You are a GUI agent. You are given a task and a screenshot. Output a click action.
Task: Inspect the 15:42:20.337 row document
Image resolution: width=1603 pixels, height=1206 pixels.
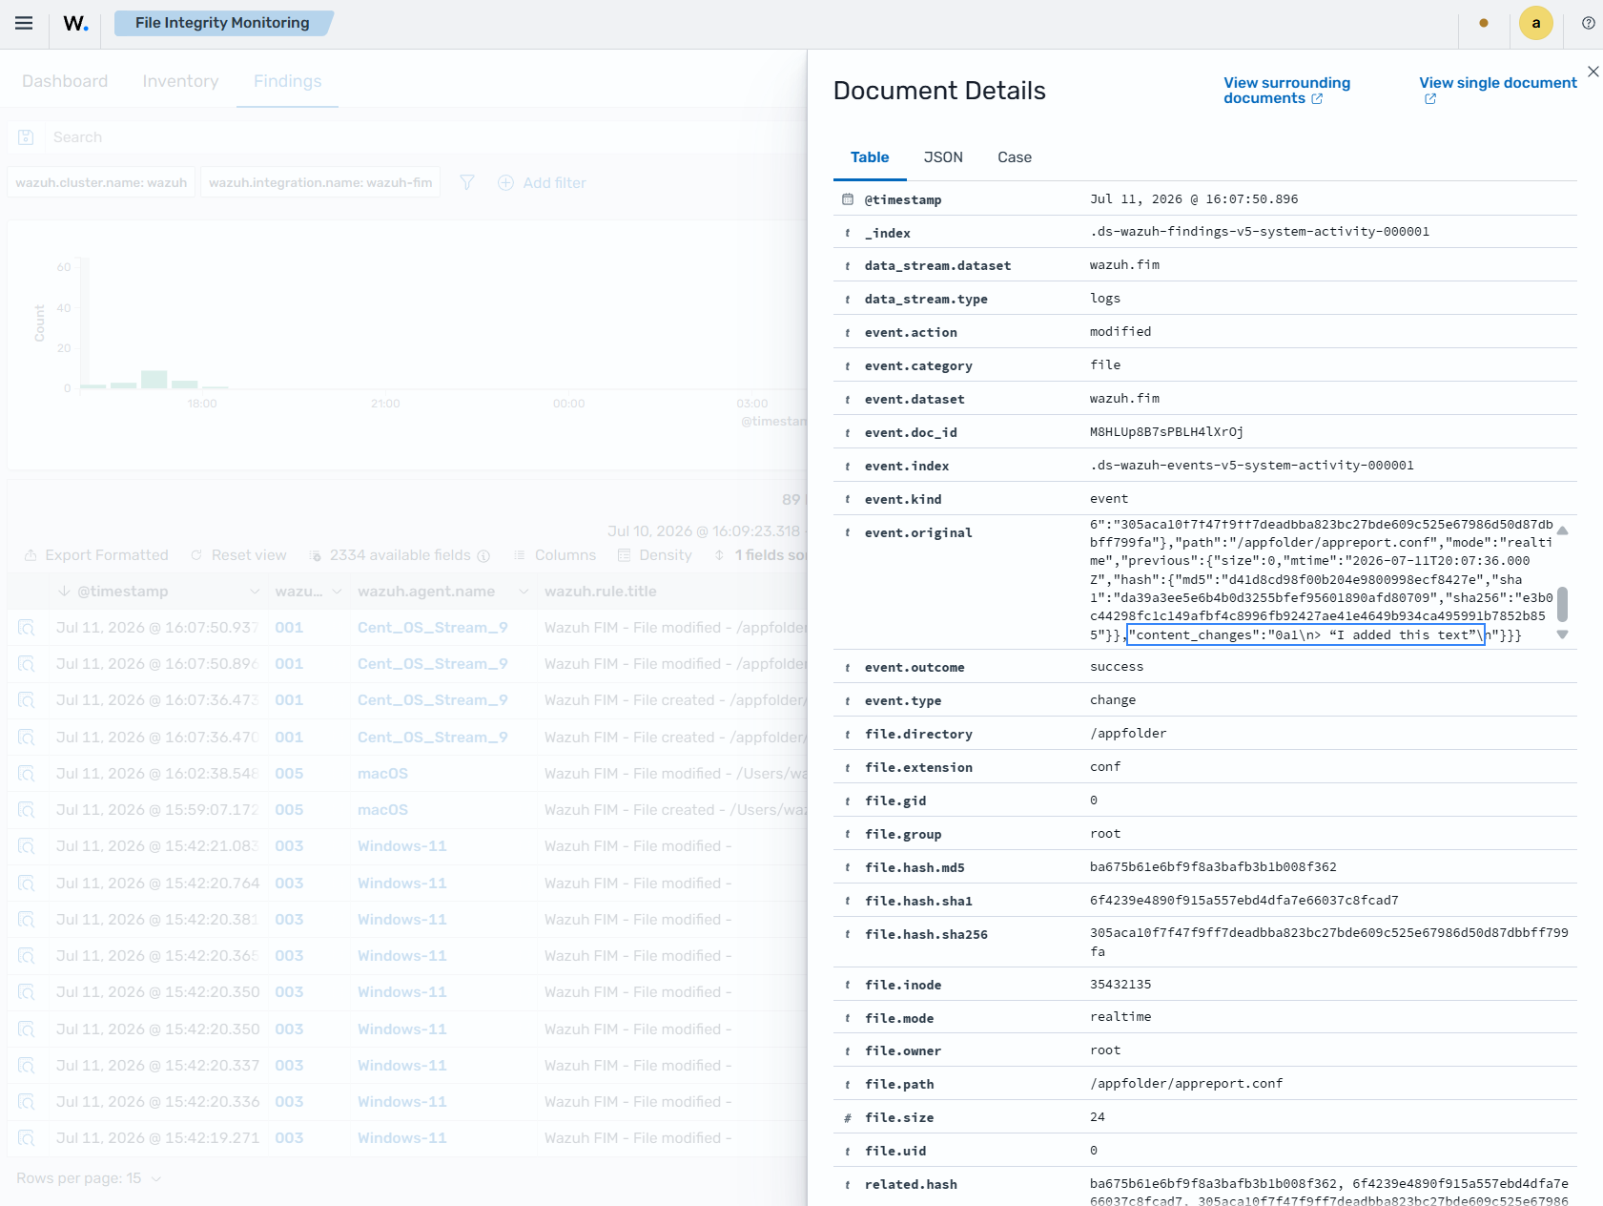coord(27,1066)
